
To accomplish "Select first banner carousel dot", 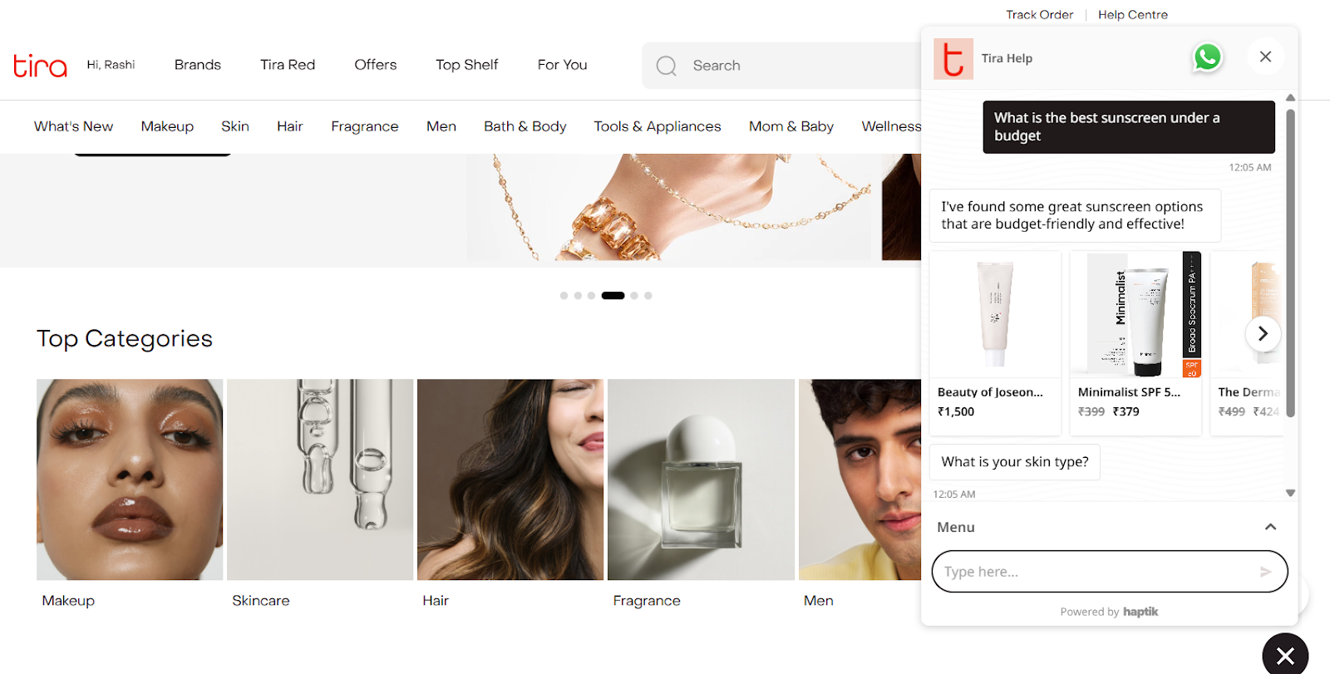I will pos(564,296).
